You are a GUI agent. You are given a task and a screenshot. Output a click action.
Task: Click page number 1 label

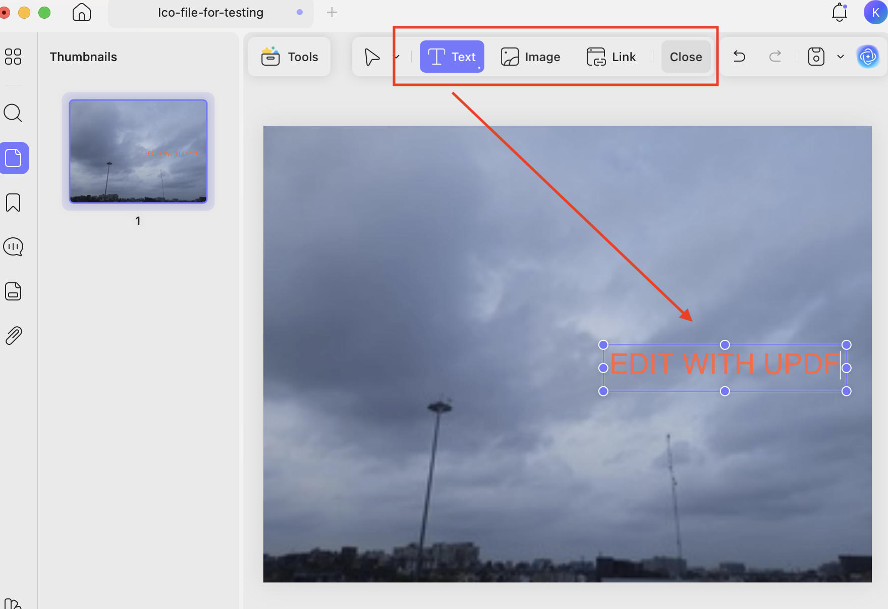(x=138, y=221)
